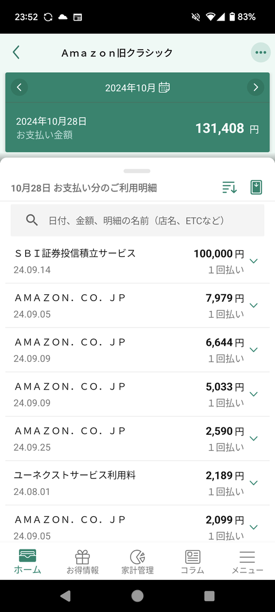Open the three-dot more options menu

(261, 52)
